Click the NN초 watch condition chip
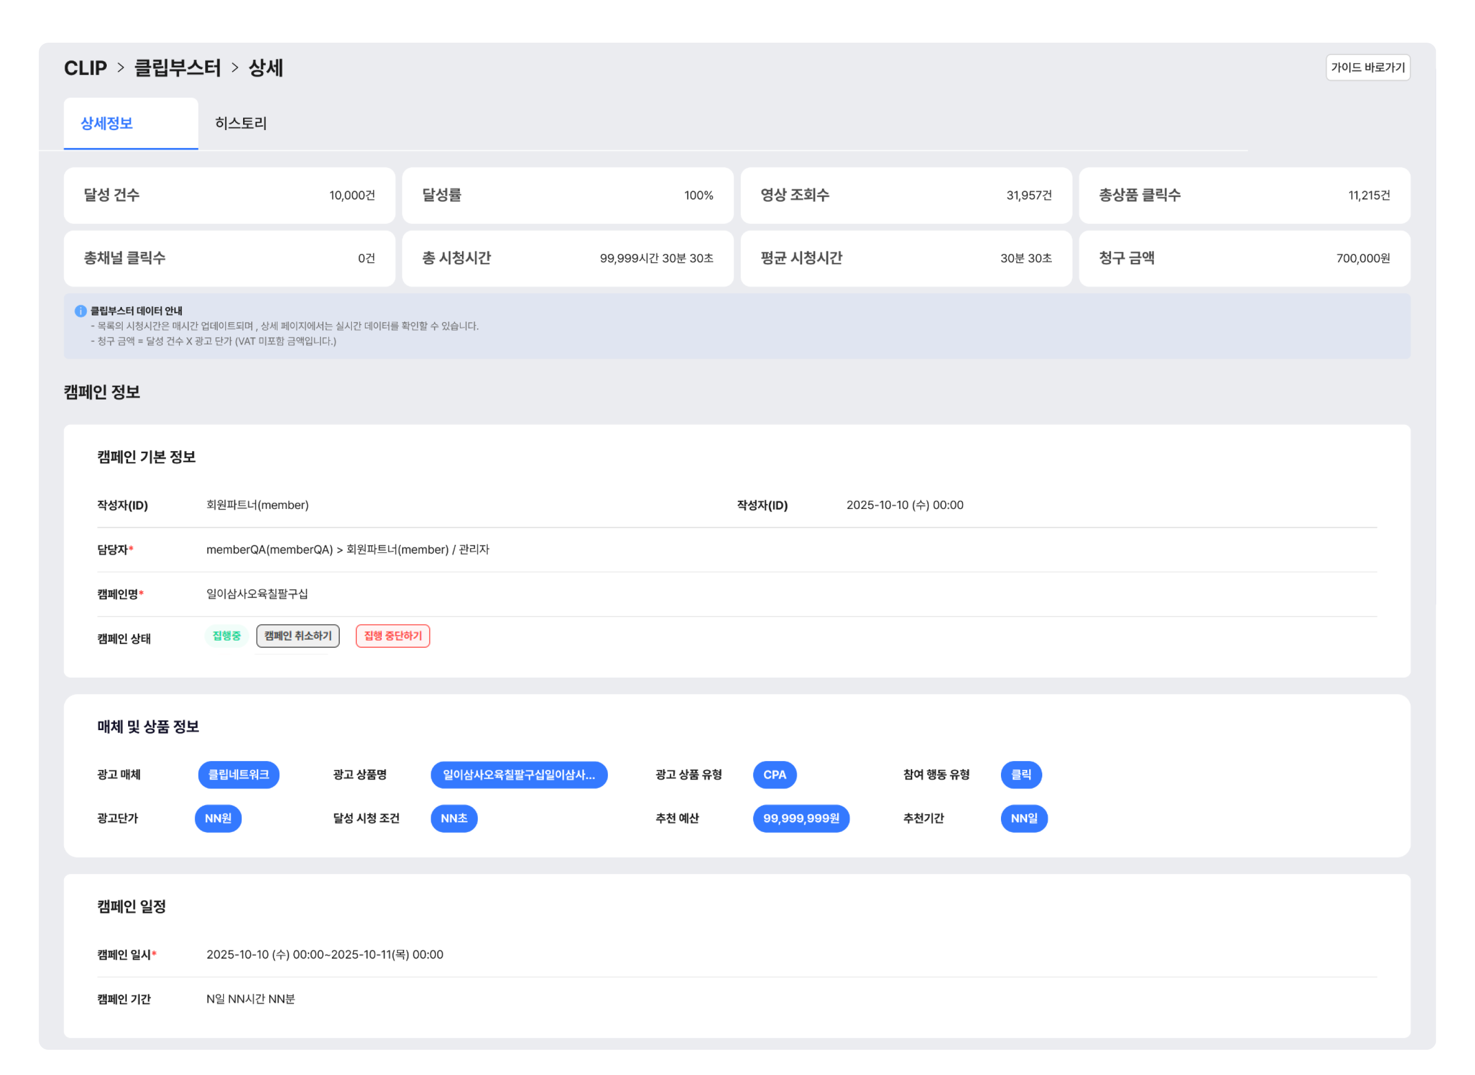The image size is (1475, 1075). click(454, 818)
